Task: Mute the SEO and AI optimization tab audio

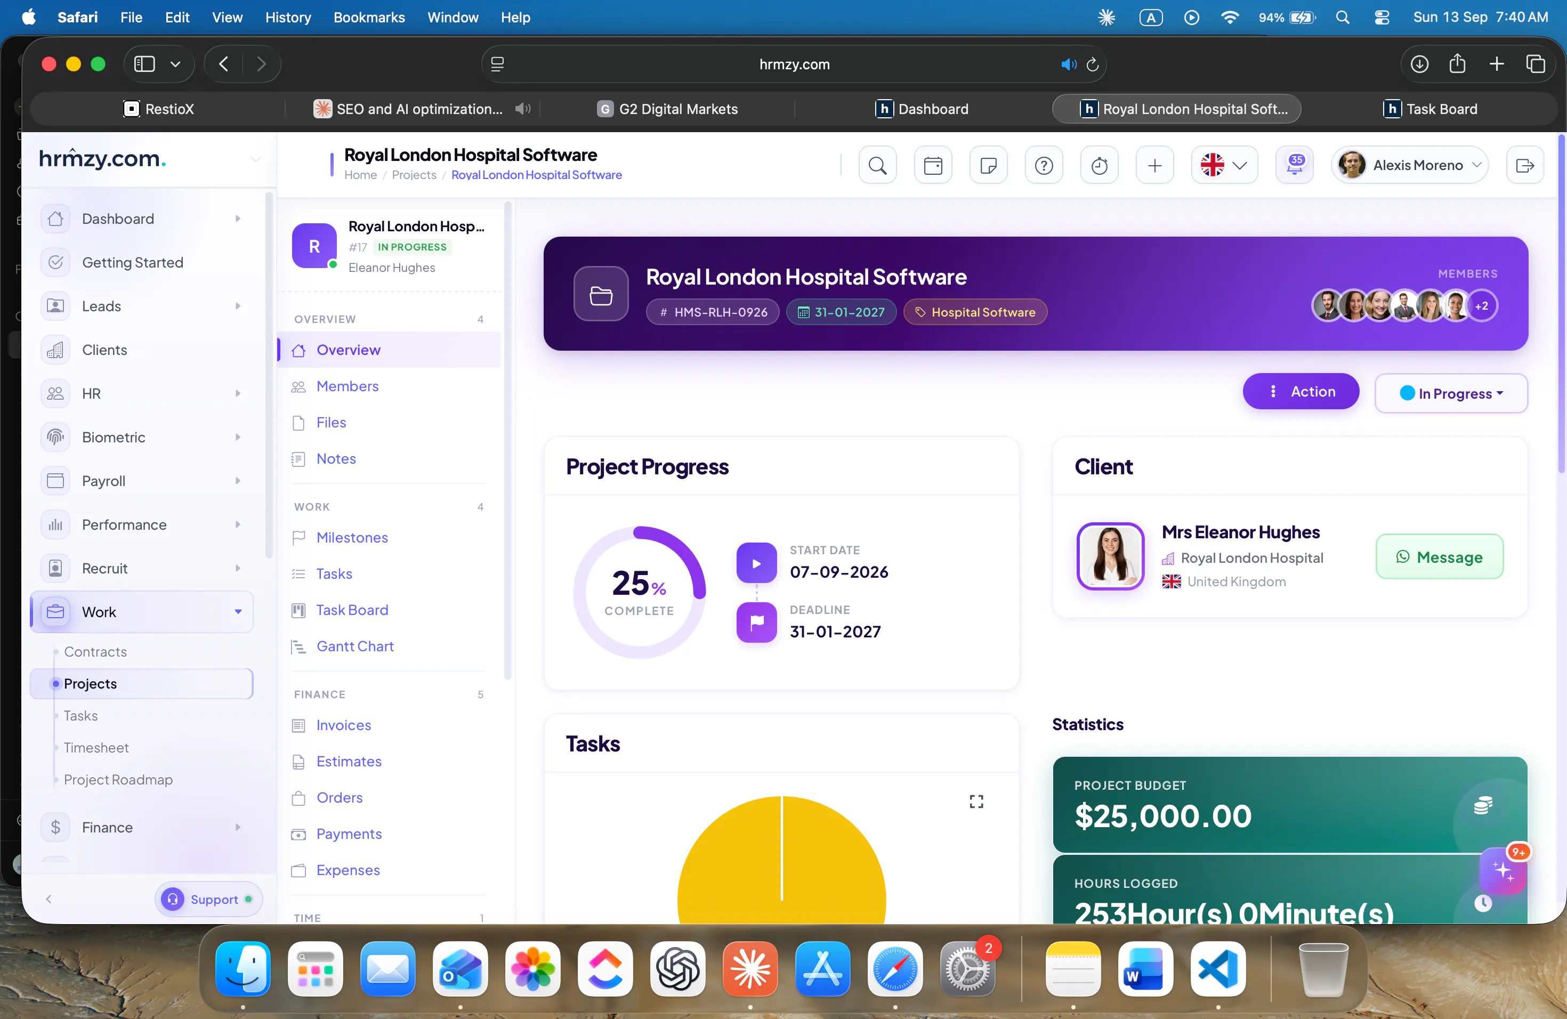Action: click(523, 109)
